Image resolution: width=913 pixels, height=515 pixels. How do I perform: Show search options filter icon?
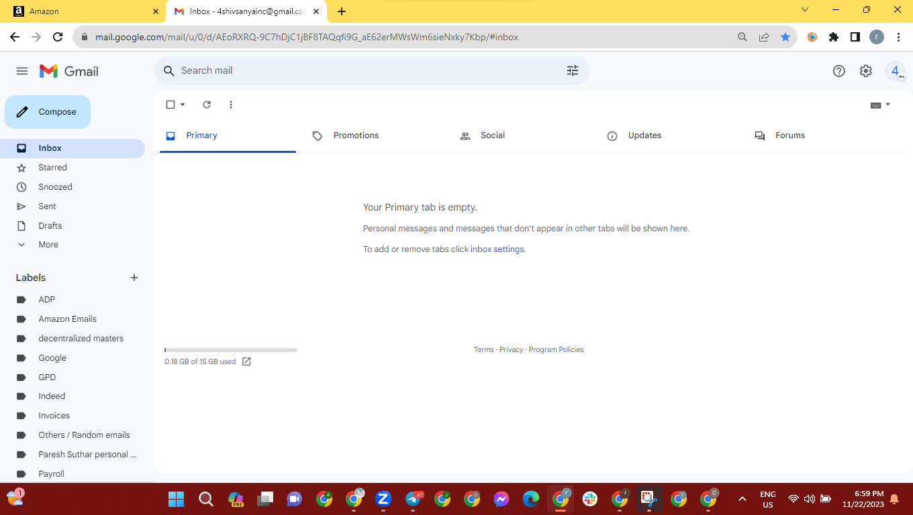tap(573, 70)
